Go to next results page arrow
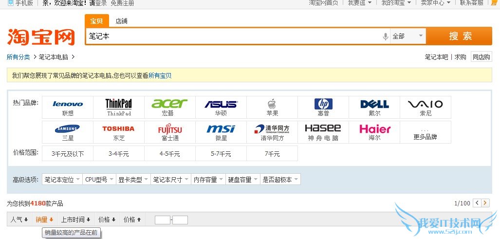This screenshot has width=500, height=239. pyautogui.click(x=485, y=203)
